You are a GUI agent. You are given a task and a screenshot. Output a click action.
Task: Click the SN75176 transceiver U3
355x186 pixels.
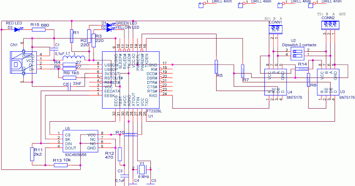click(x=328, y=82)
